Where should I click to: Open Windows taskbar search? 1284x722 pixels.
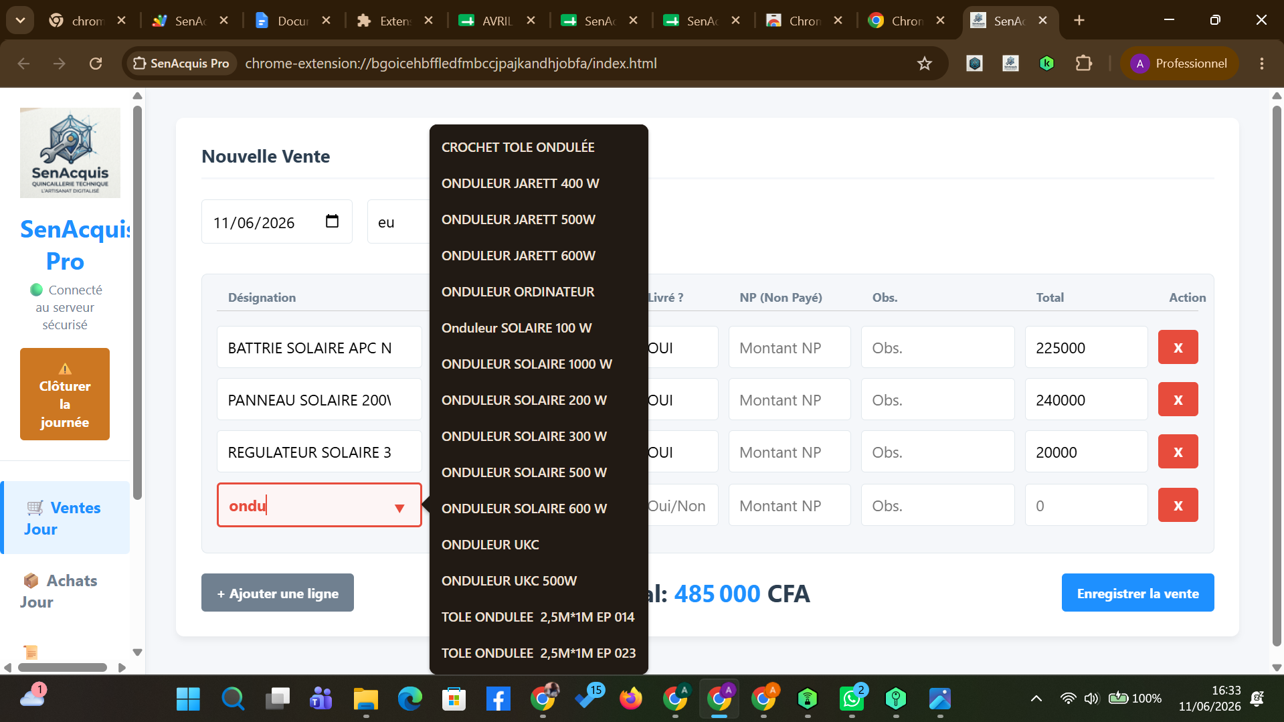tap(232, 699)
